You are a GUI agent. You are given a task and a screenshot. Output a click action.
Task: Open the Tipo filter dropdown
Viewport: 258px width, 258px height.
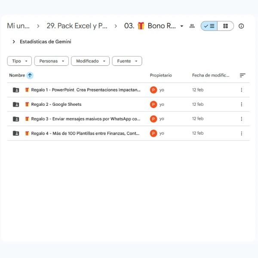click(19, 61)
